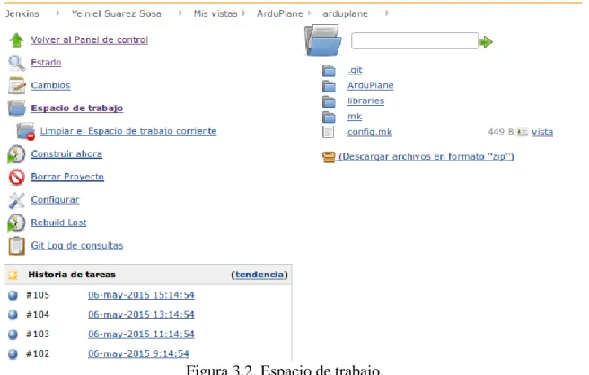Open the mk folder link
Image resolution: width=589 pixels, height=375 pixels.
coord(355,117)
